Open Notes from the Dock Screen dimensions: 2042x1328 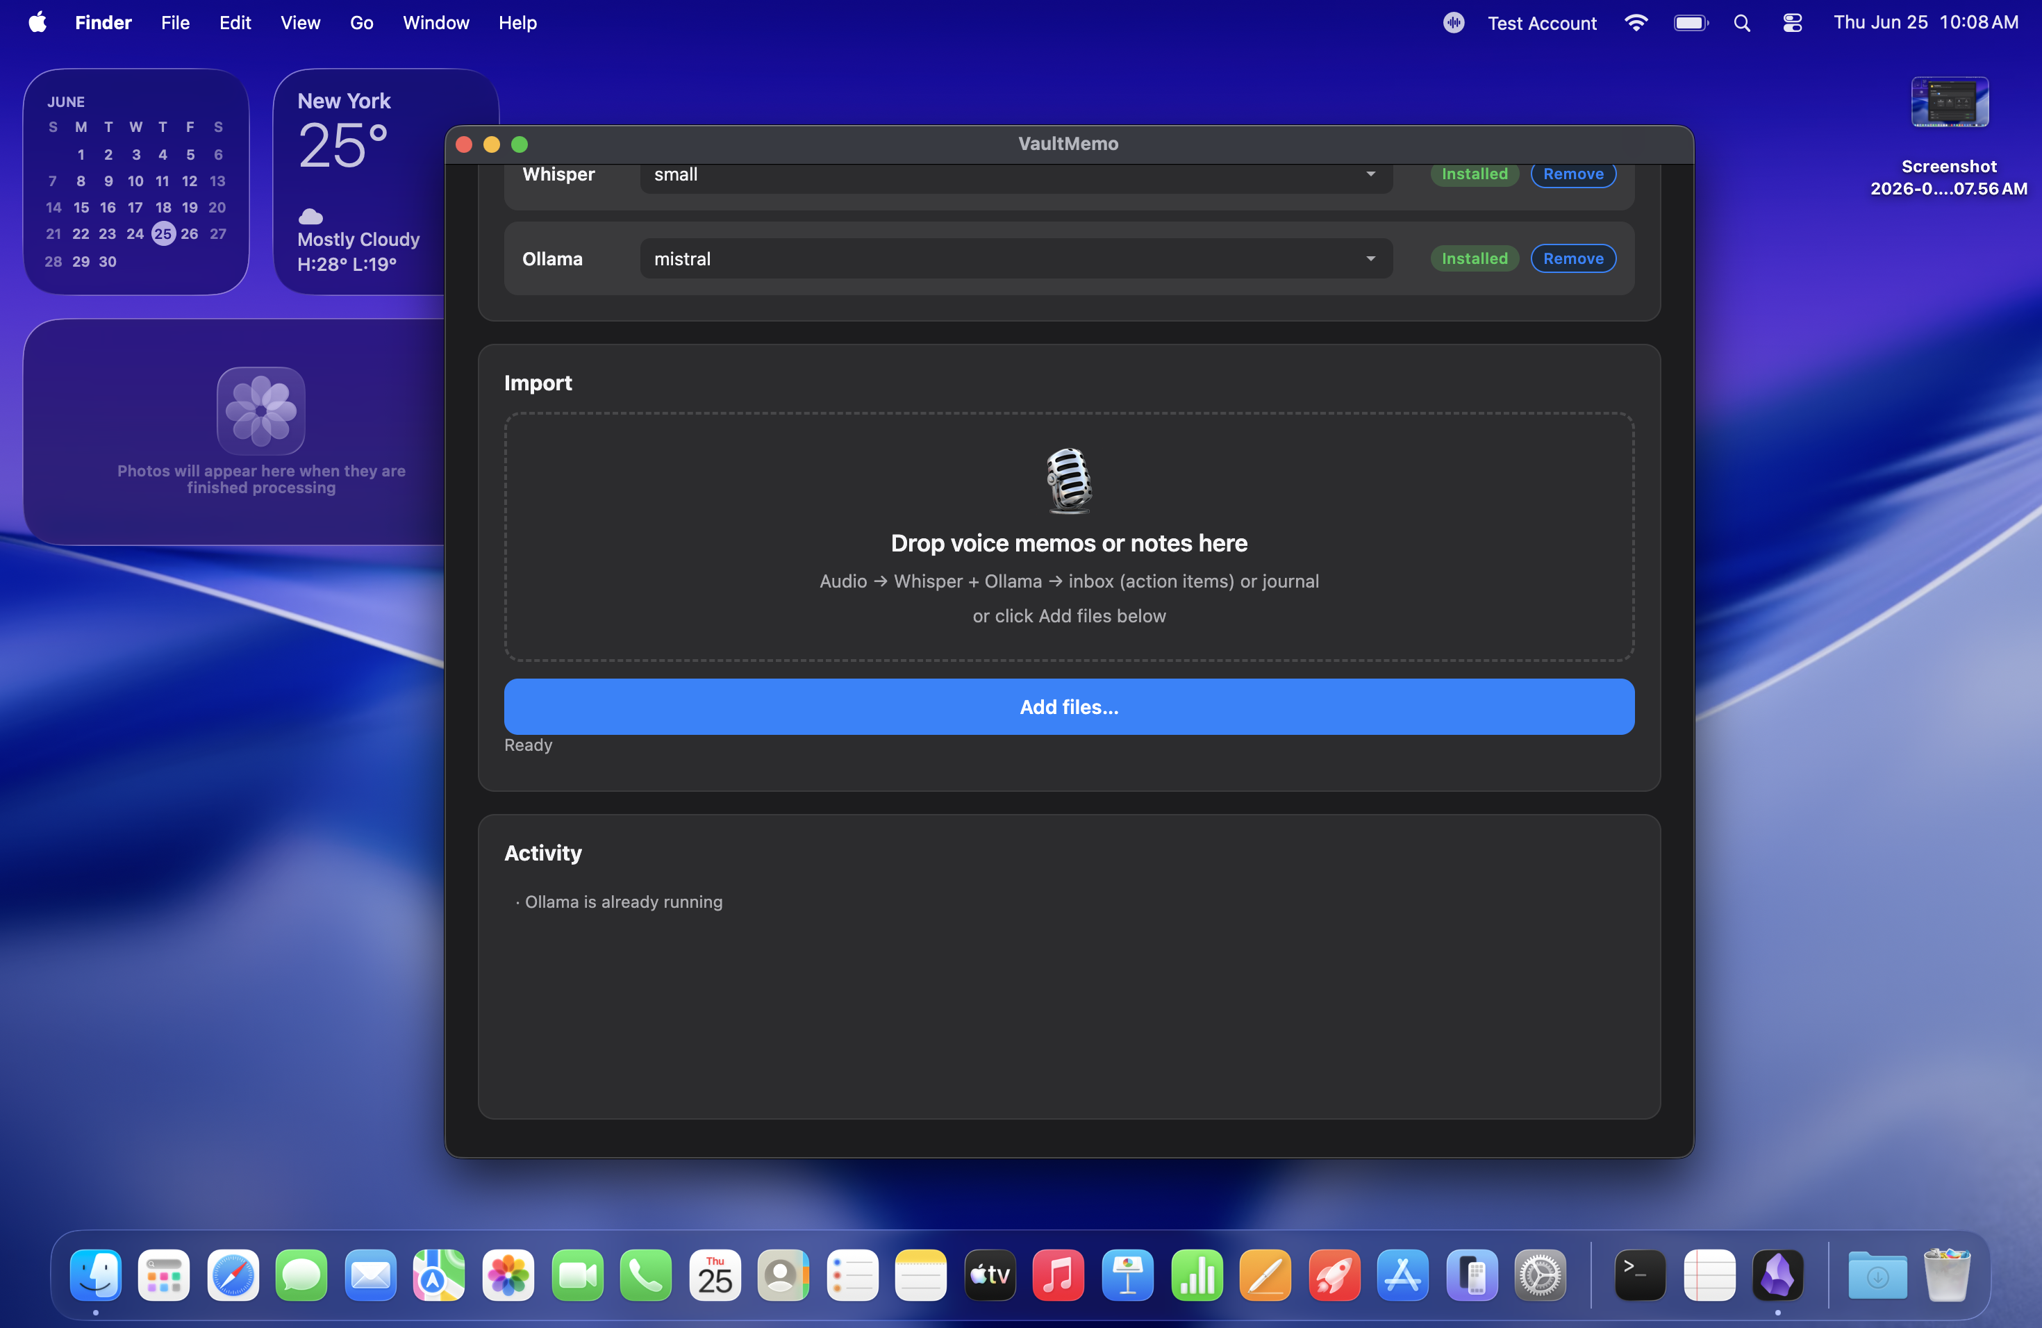[922, 1275]
